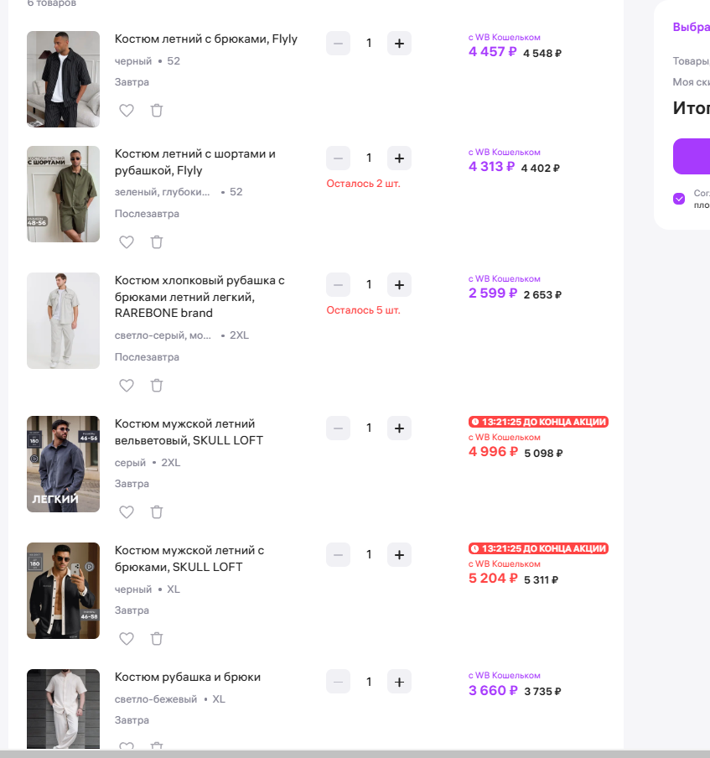The image size is (710, 758).
Task: Remove black SKULL LOFT trousers suit
Action: tap(157, 639)
